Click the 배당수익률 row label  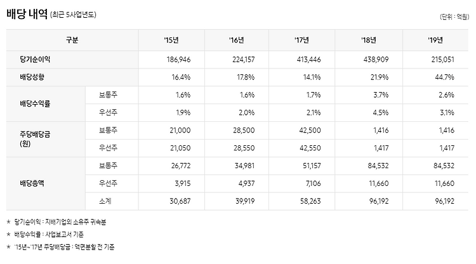35,104
